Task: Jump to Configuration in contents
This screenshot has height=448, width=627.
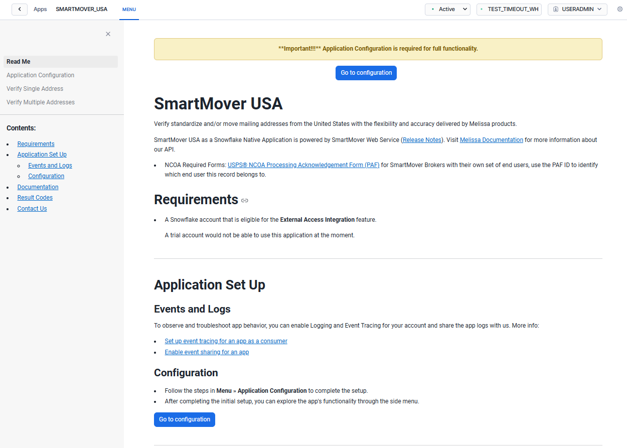Action: coord(46,176)
